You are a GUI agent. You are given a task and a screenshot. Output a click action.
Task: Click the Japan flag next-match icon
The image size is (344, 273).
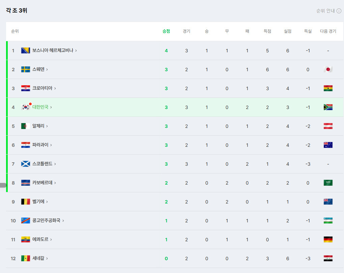328,70
